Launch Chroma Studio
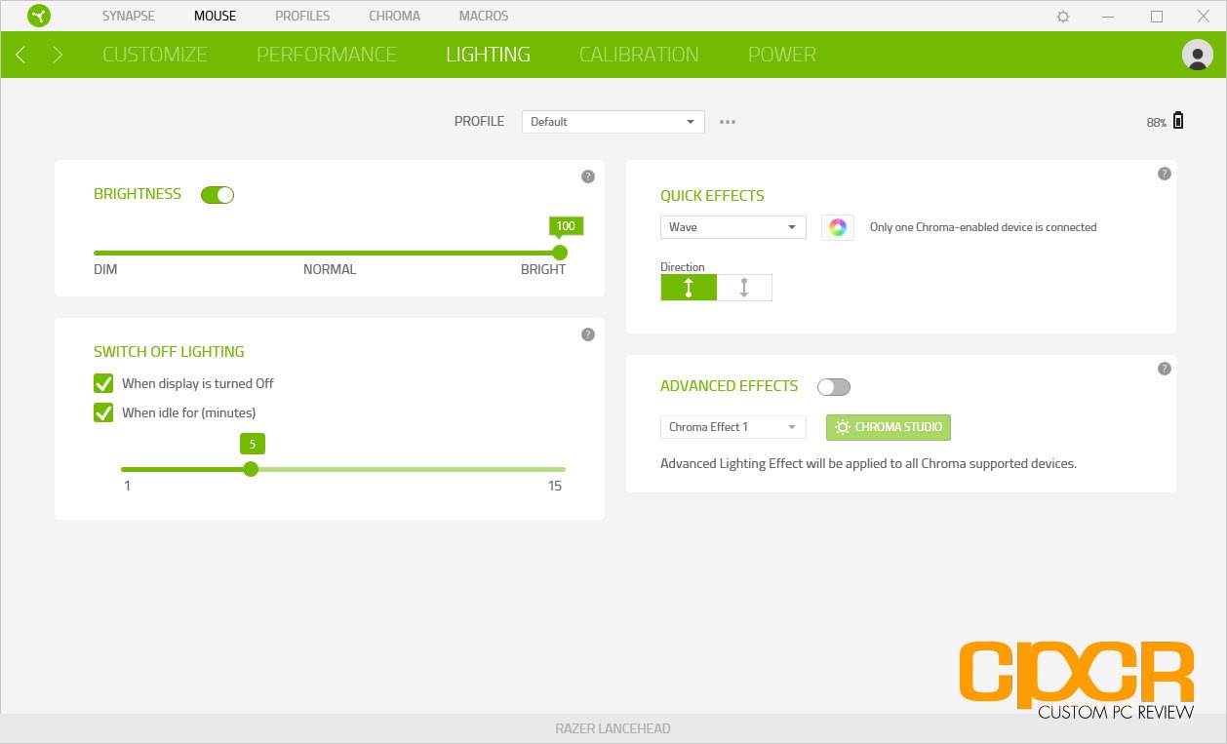The height and width of the screenshot is (744, 1227). tap(889, 427)
